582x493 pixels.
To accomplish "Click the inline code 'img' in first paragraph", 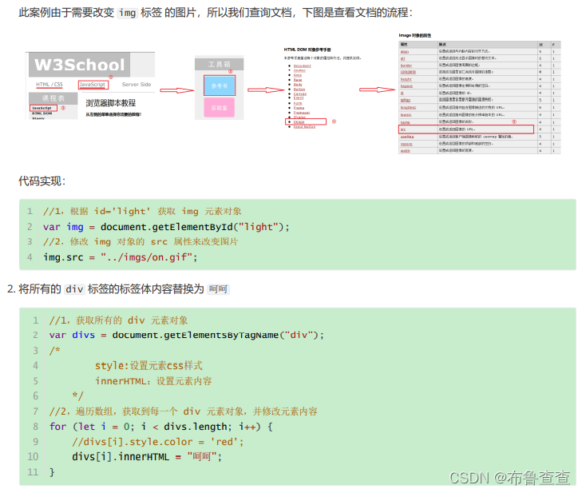I will pos(127,13).
